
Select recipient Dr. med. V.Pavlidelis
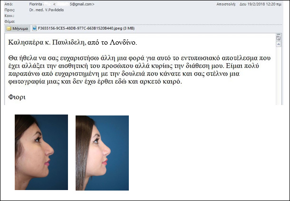coord(47,10)
